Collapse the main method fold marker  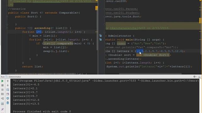105,40
